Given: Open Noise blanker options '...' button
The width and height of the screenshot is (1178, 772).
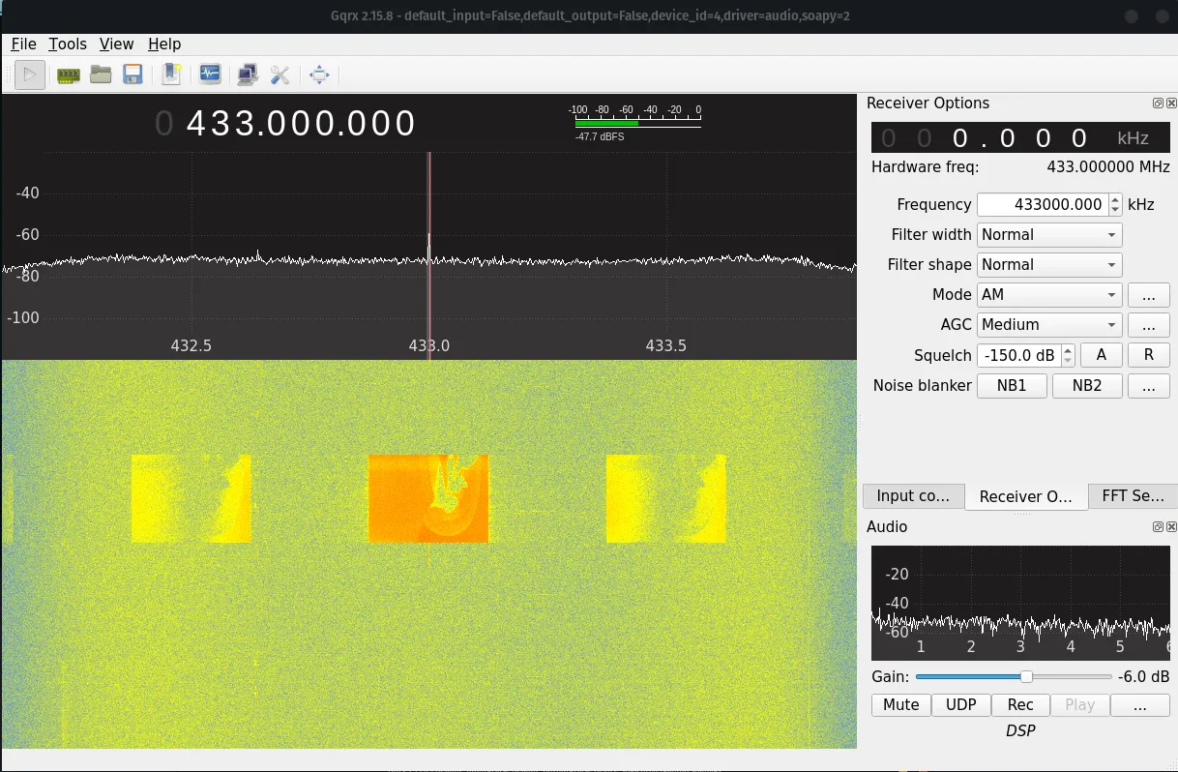Looking at the screenshot, I should click(x=1149, y=386).
